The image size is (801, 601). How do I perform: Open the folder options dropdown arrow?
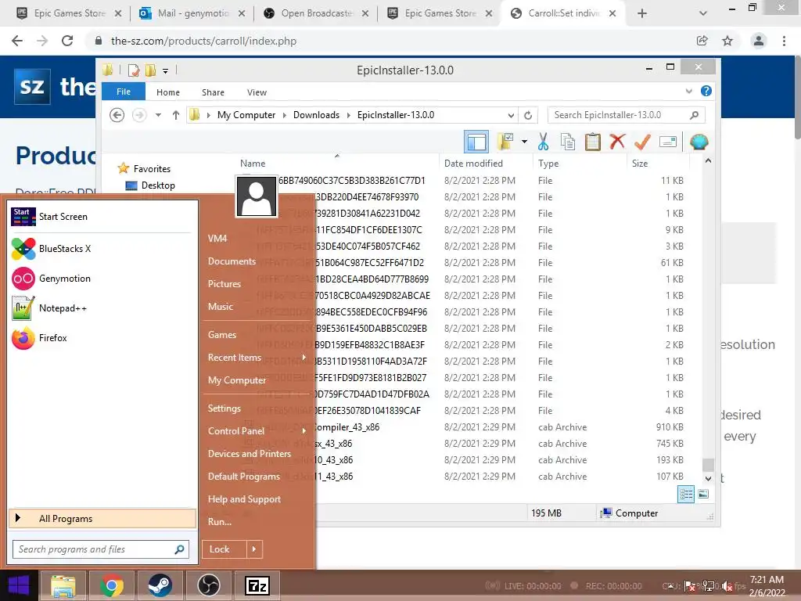[524, 142]
